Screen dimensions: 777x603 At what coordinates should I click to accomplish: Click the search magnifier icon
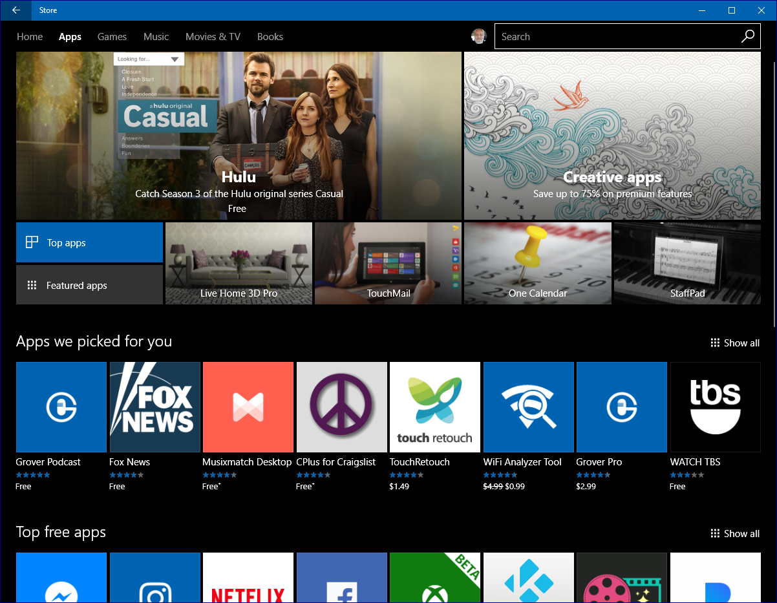747,37
